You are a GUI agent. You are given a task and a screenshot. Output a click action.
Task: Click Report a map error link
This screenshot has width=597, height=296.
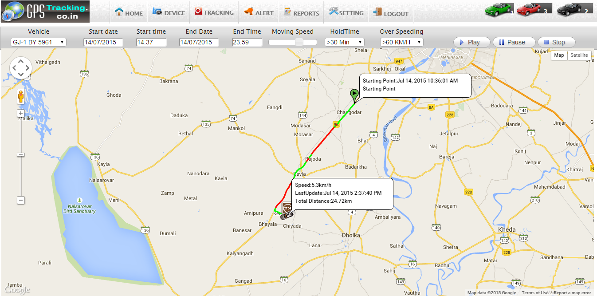[x=572, y=292]
